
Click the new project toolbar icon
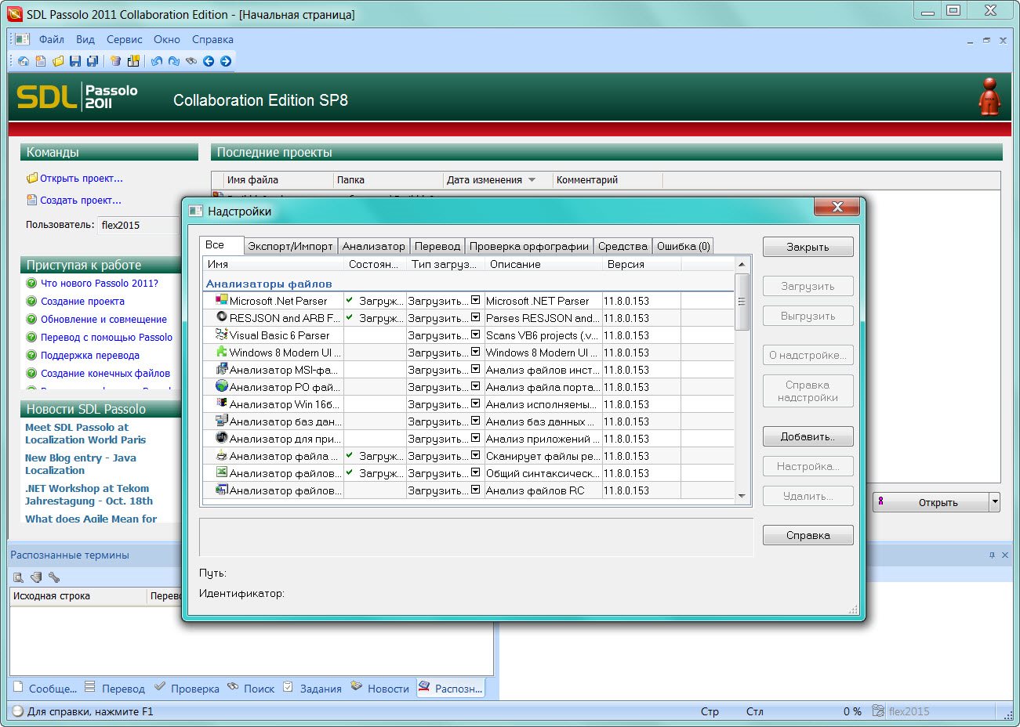click(x=41, y=61)
